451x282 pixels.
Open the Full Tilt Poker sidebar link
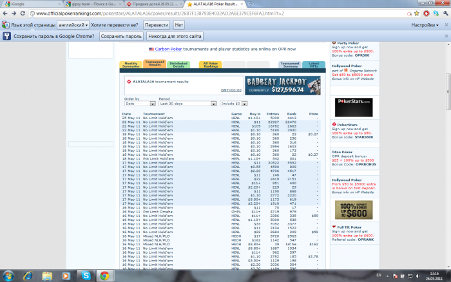[x=349, y=227]
